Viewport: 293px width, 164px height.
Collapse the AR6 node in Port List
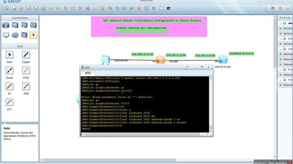(x=281, y=23)
